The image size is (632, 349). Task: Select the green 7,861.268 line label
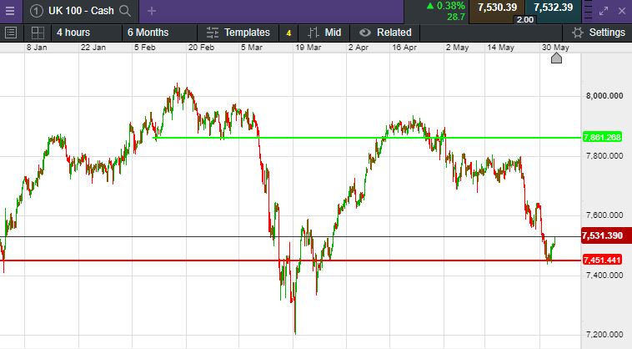602,137
